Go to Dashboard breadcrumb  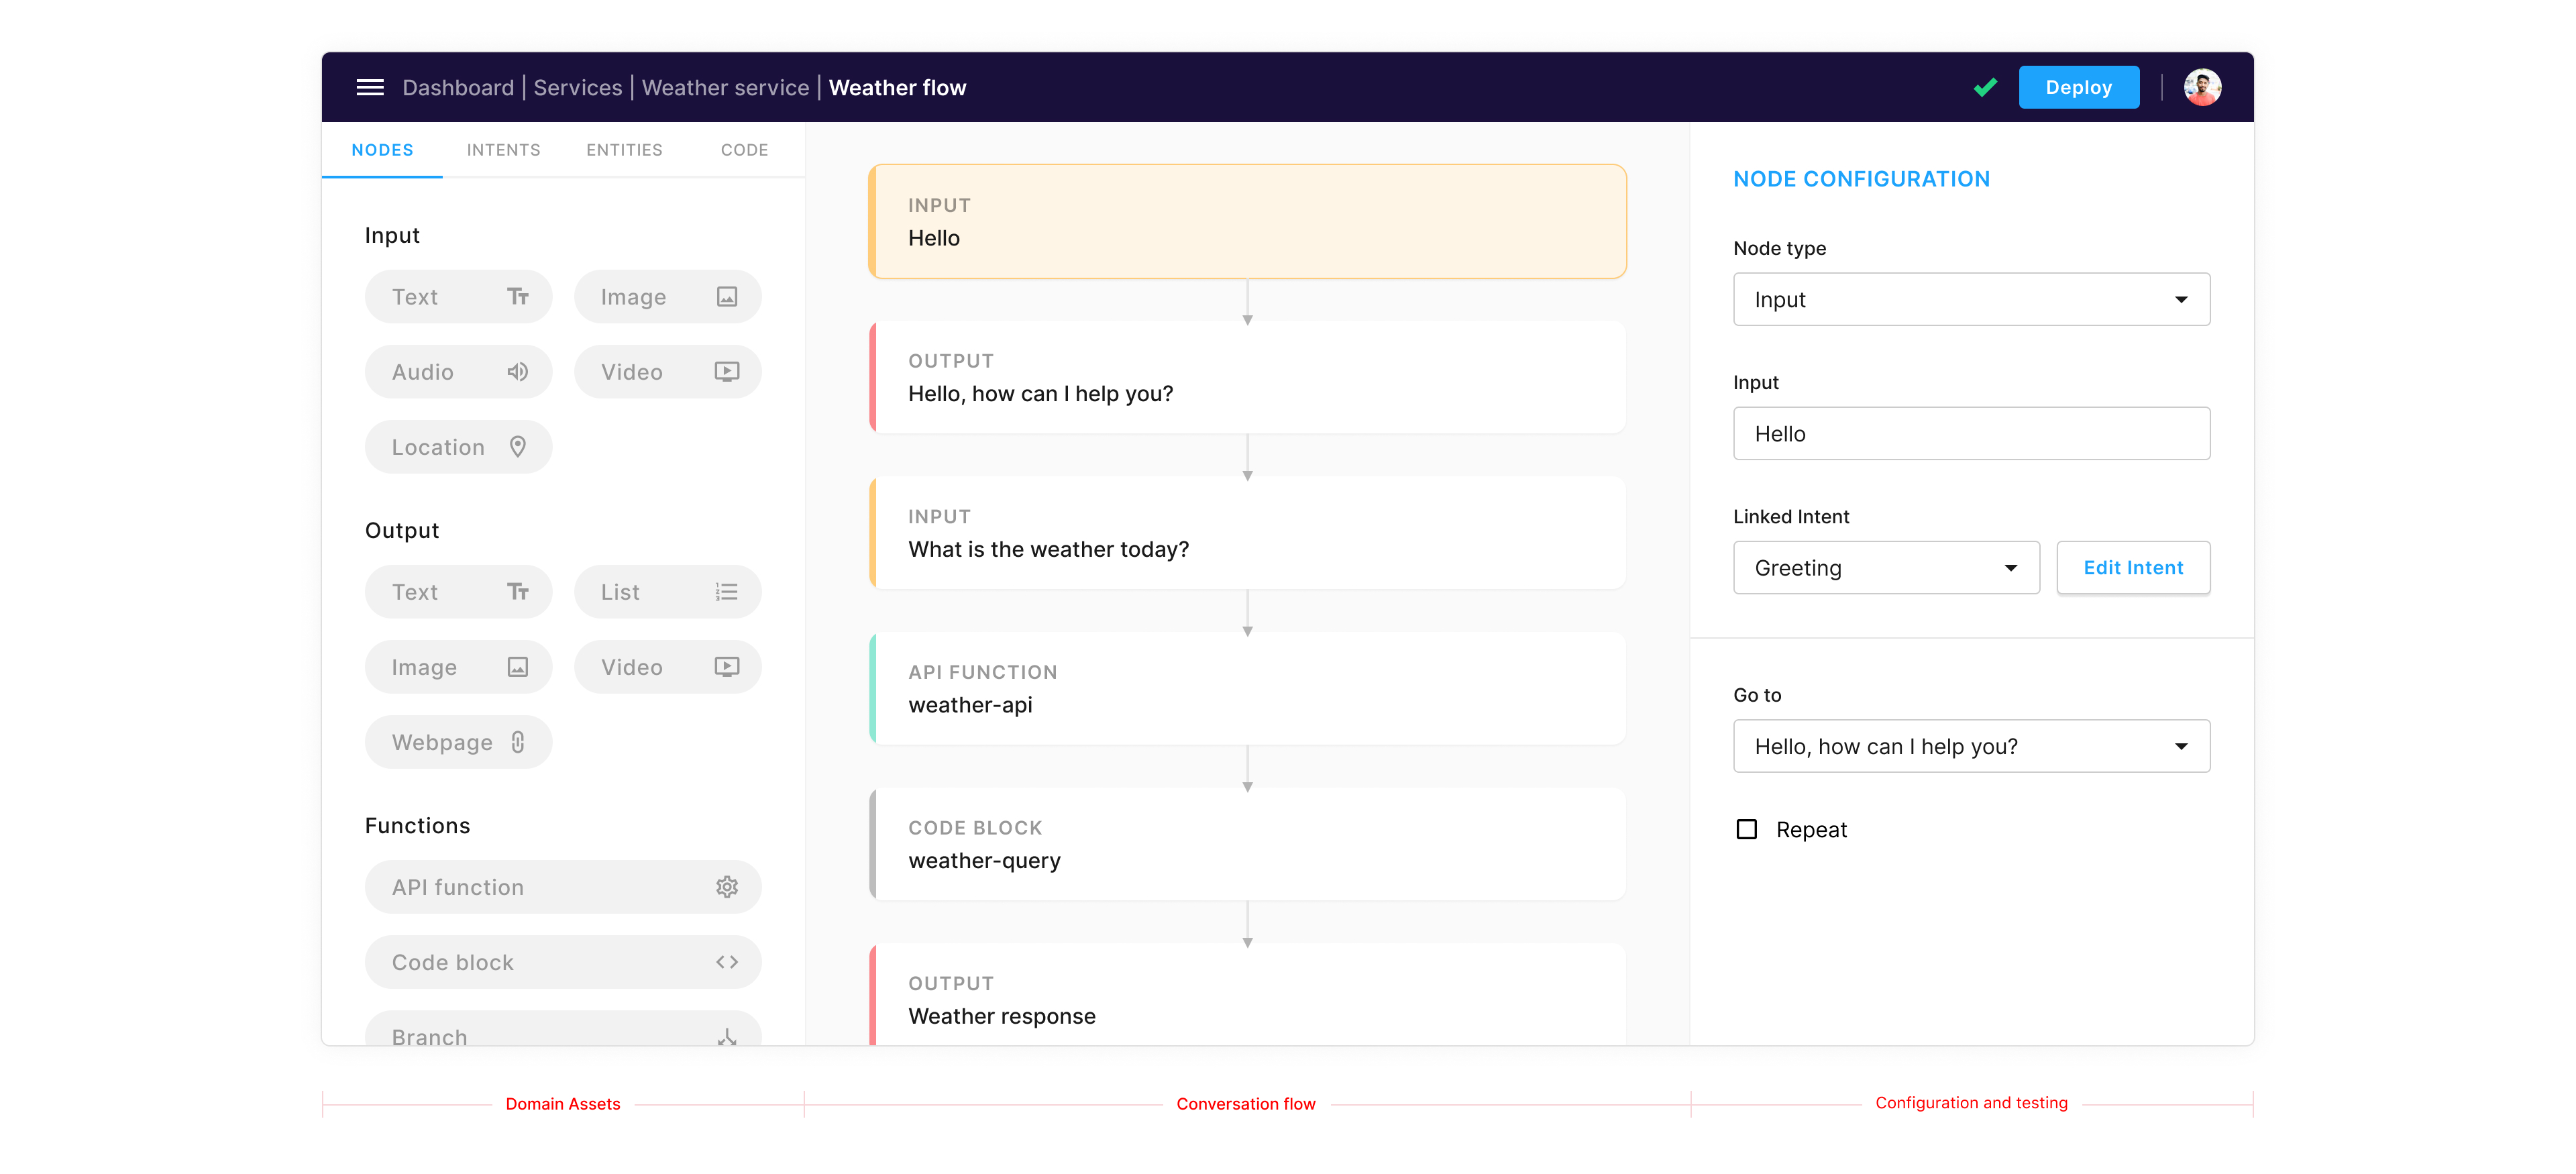tap(458, 88)
